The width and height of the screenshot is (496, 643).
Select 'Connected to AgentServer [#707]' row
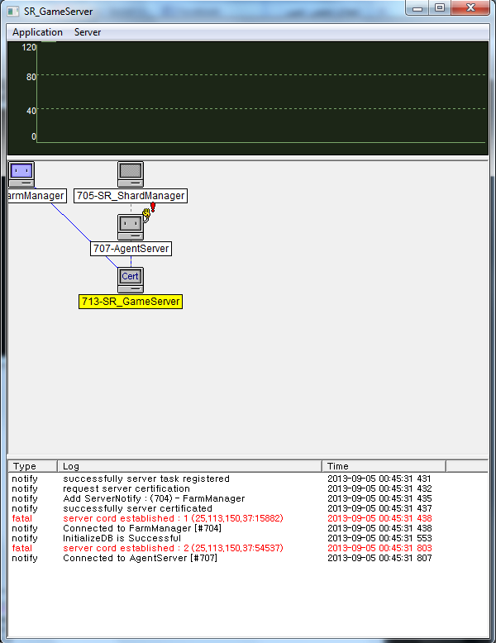[x=248, y=558]
